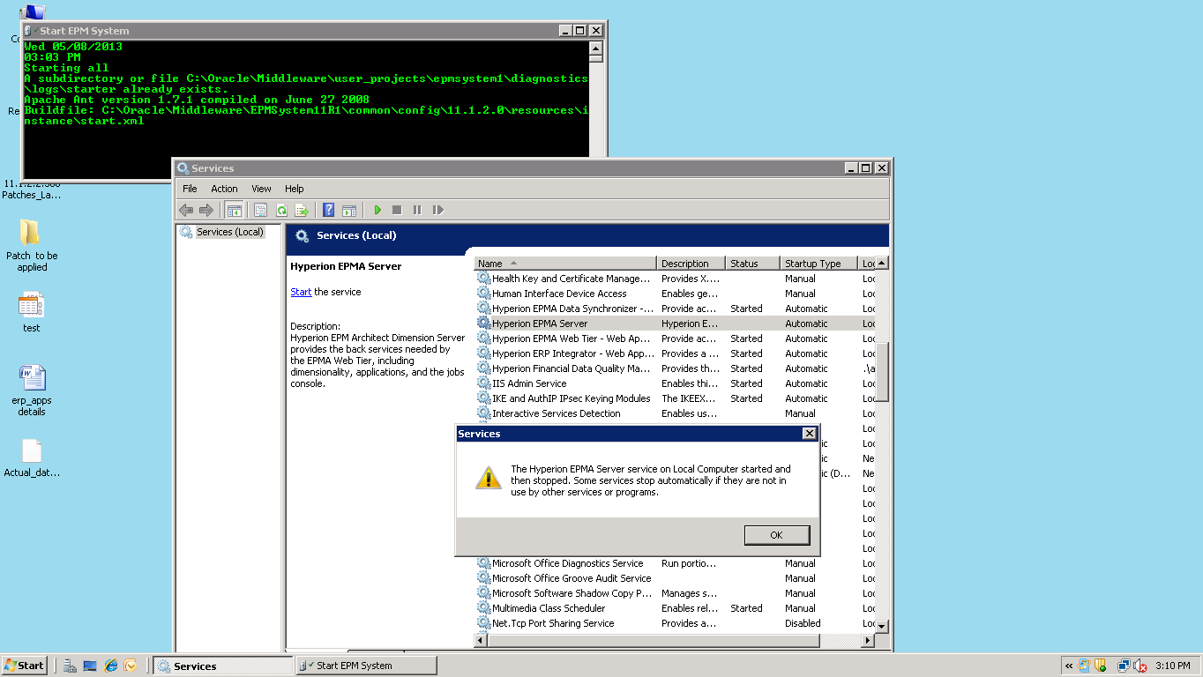Viewport: 1203px width, 677px height.
Task: Select IKE and AuthIP IPsec Keying Modules
Action: pos(675,398)
